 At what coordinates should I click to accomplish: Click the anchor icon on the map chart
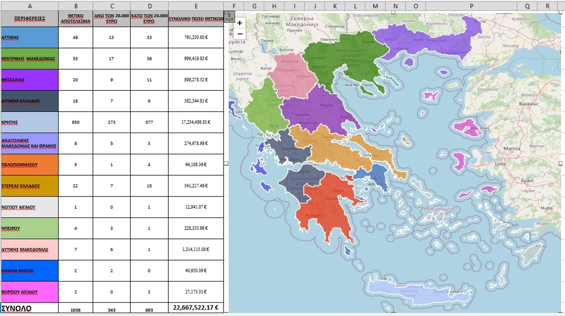tap(229, 16)
